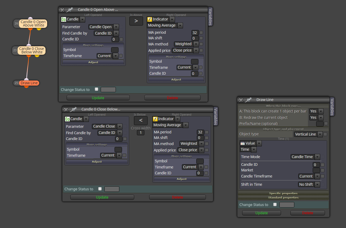Viewport: 346px width, 228px height.
Task: Open Time type dropdown in Draw Line
Action: click(x=248, y=150)
